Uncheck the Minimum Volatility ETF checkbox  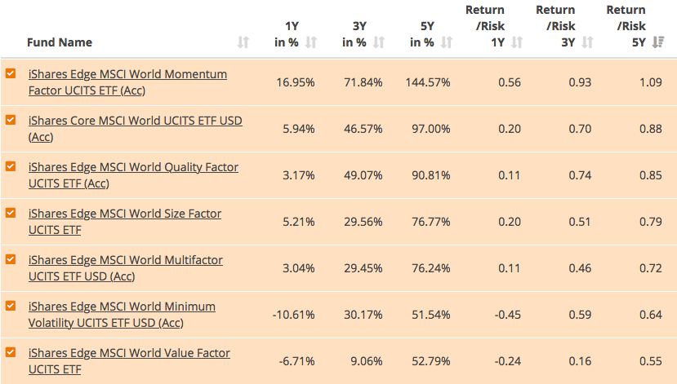point(11,306)
